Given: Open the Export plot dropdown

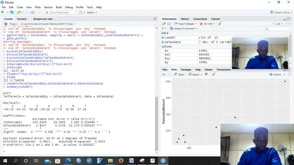Looking at the screenshot, I should click(x=195, y=74).
